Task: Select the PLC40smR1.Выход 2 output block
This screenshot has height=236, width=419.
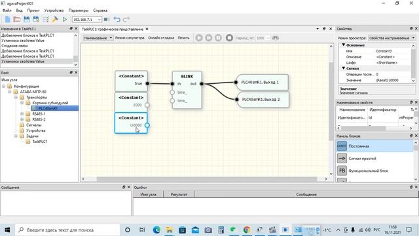Action: [x=263, y=99]
